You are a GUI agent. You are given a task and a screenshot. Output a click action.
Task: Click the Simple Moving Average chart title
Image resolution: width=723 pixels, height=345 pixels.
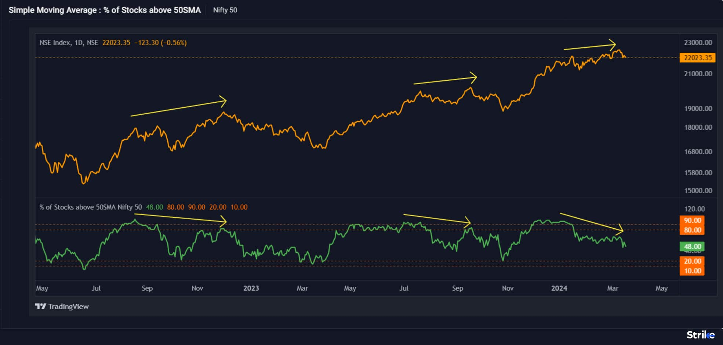pyautogui.click(x=105, y=10)
